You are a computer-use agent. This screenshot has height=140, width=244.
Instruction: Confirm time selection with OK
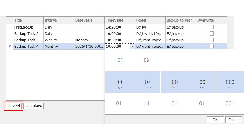(x=215, y=120)
